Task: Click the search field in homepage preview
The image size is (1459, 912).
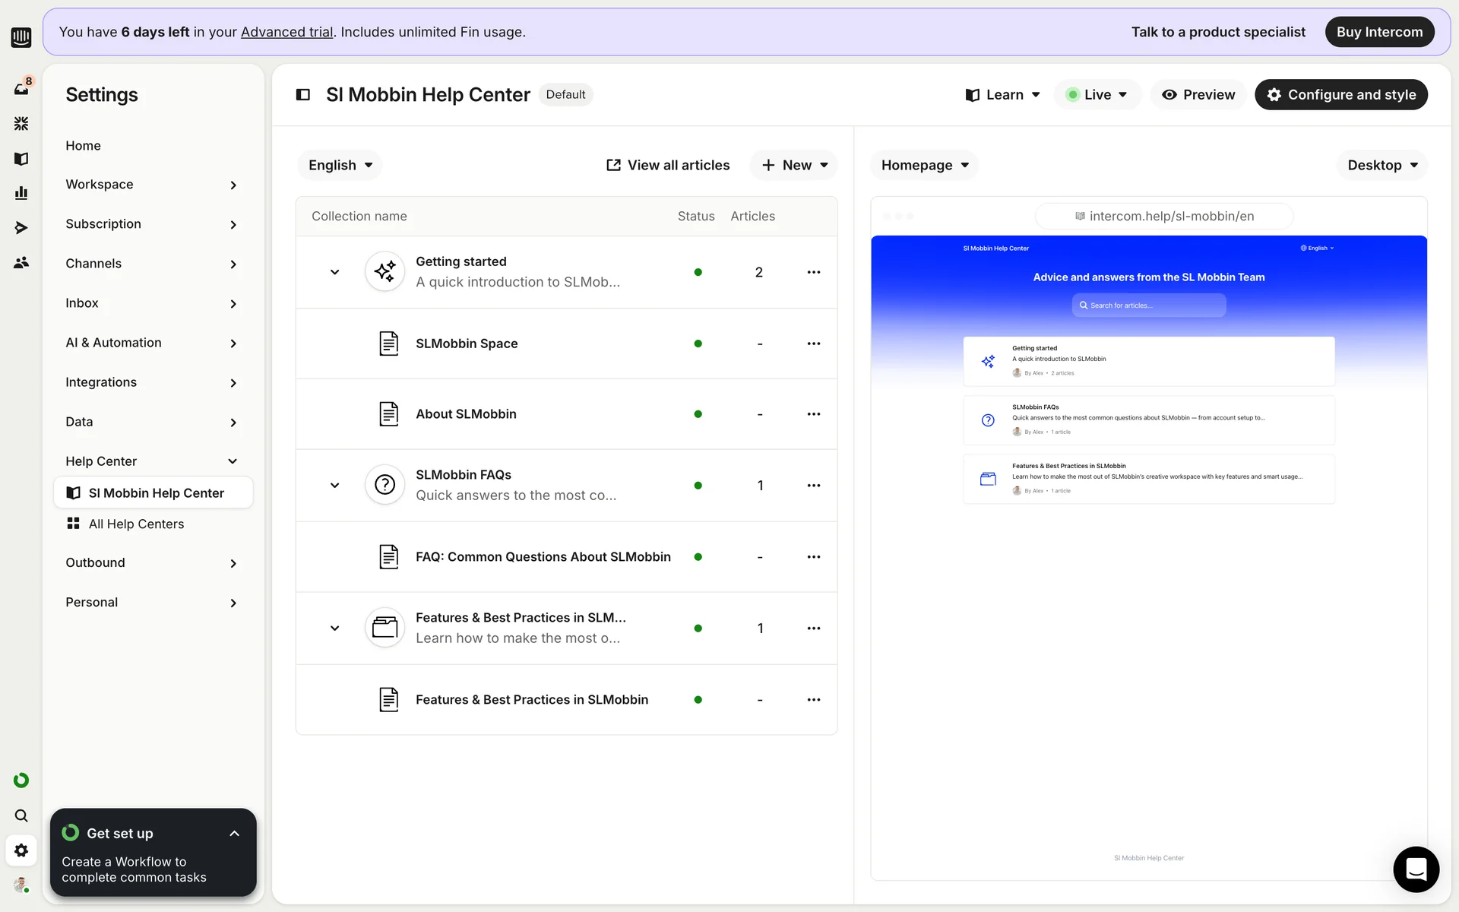Action: [1148, 306]
